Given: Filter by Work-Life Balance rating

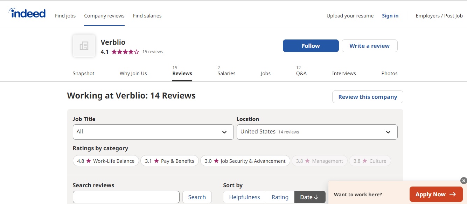Looking at the screenshot, I should pyautogui.click(x=106, y=161).
